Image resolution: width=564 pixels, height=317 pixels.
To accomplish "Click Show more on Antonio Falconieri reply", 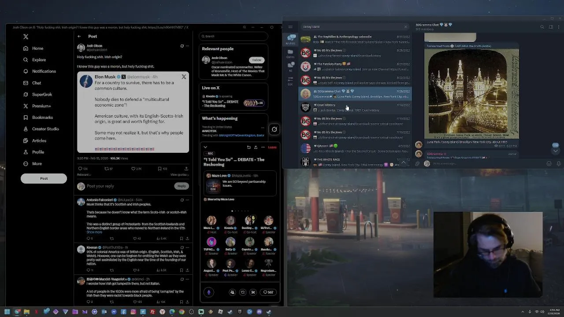I will (94, 232).
